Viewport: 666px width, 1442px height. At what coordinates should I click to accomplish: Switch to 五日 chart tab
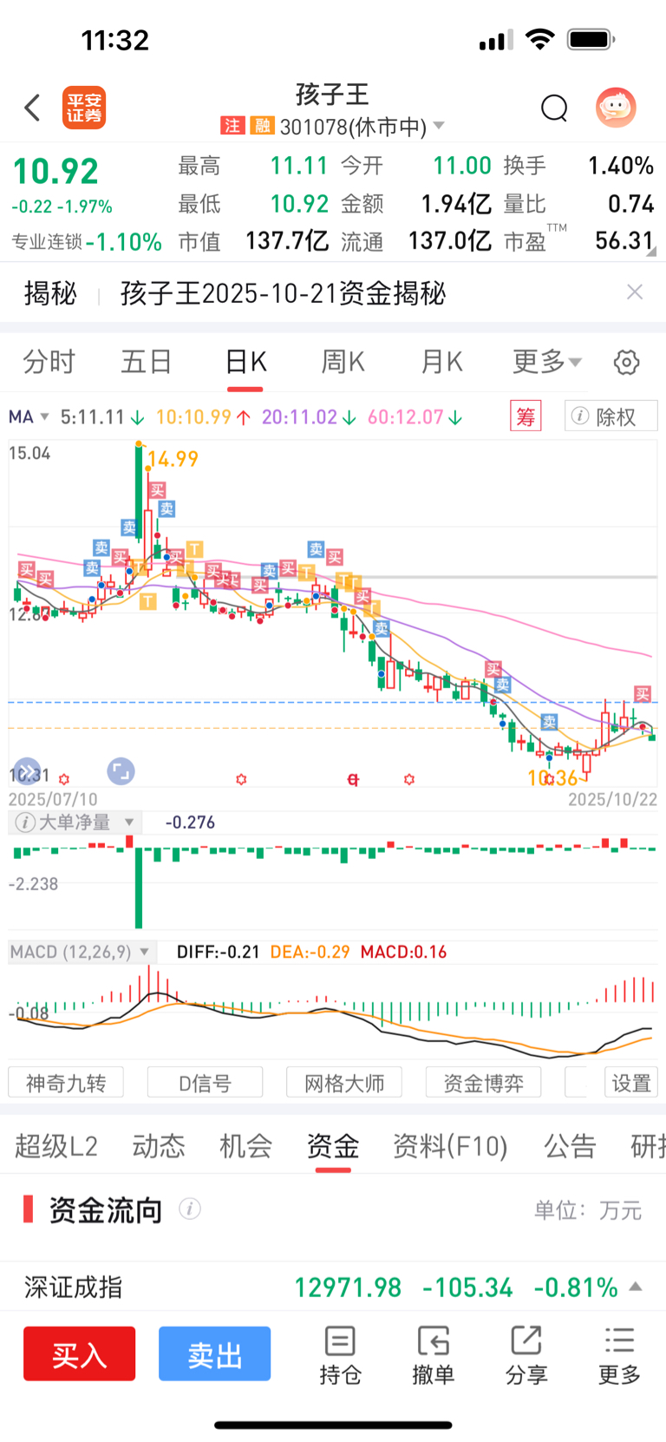point(147,362)
